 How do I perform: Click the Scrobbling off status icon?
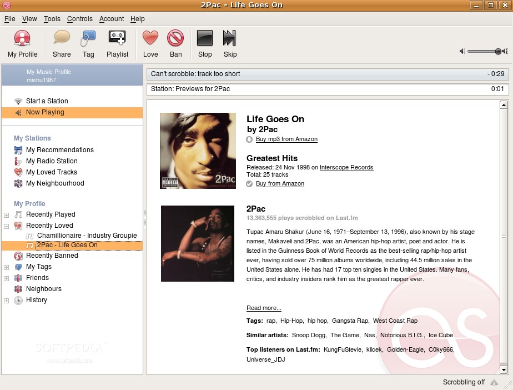pos(494,382)
